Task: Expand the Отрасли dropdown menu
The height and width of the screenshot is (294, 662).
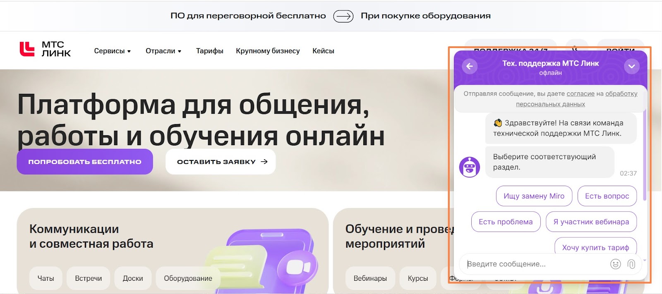Action: pos(163,51)
